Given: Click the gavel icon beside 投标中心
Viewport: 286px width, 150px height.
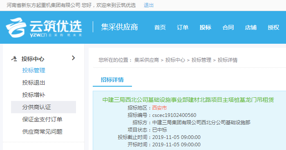Looking at the screenshot, I should point(14,59).
